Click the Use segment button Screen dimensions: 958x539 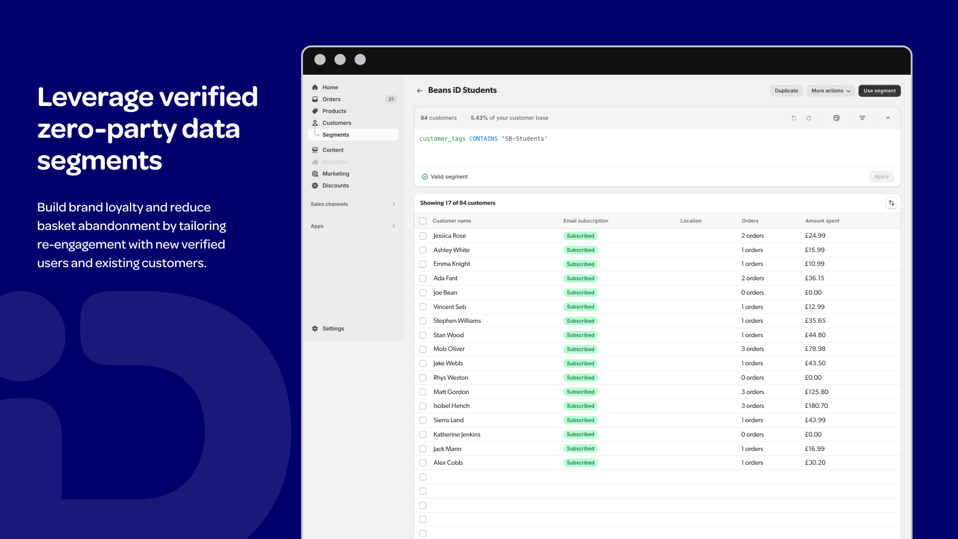(x=879, y=90)
